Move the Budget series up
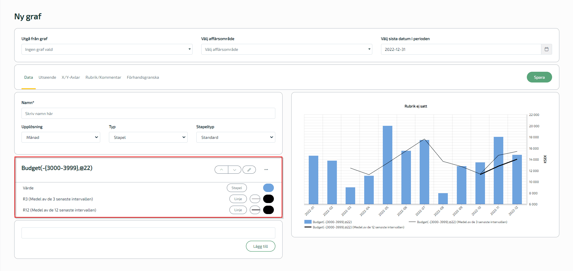This screenshot has width=573, height=271. point(221,170)
